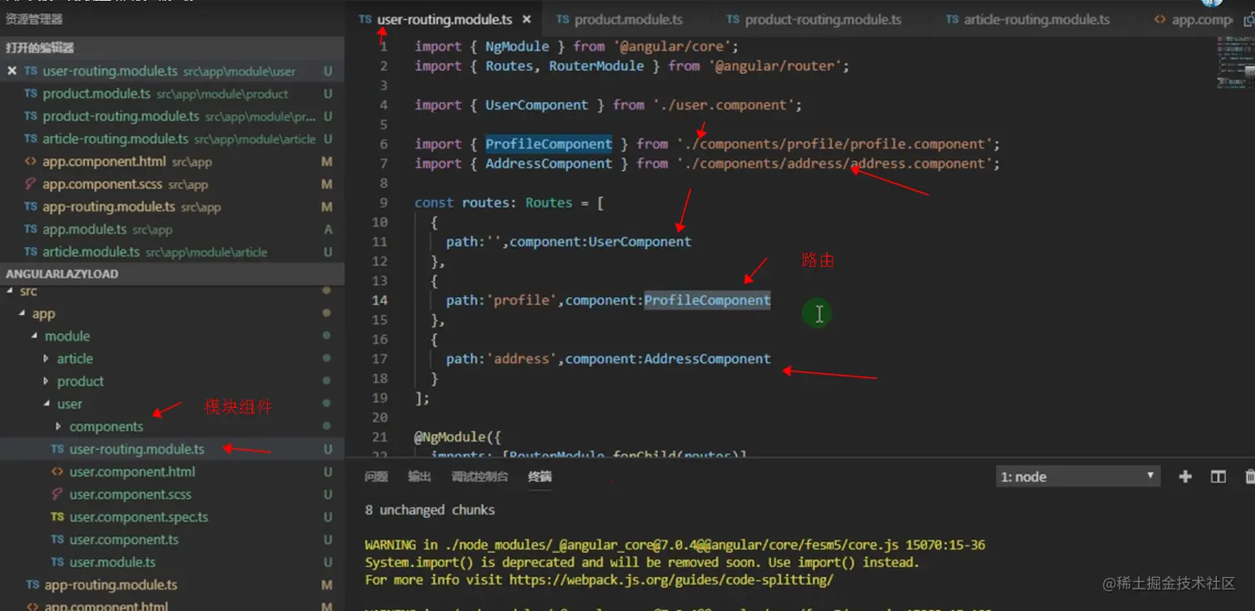Place cursor on ProfileComponent in line 14
The image size is (1255, 611).
pos(707,300)
